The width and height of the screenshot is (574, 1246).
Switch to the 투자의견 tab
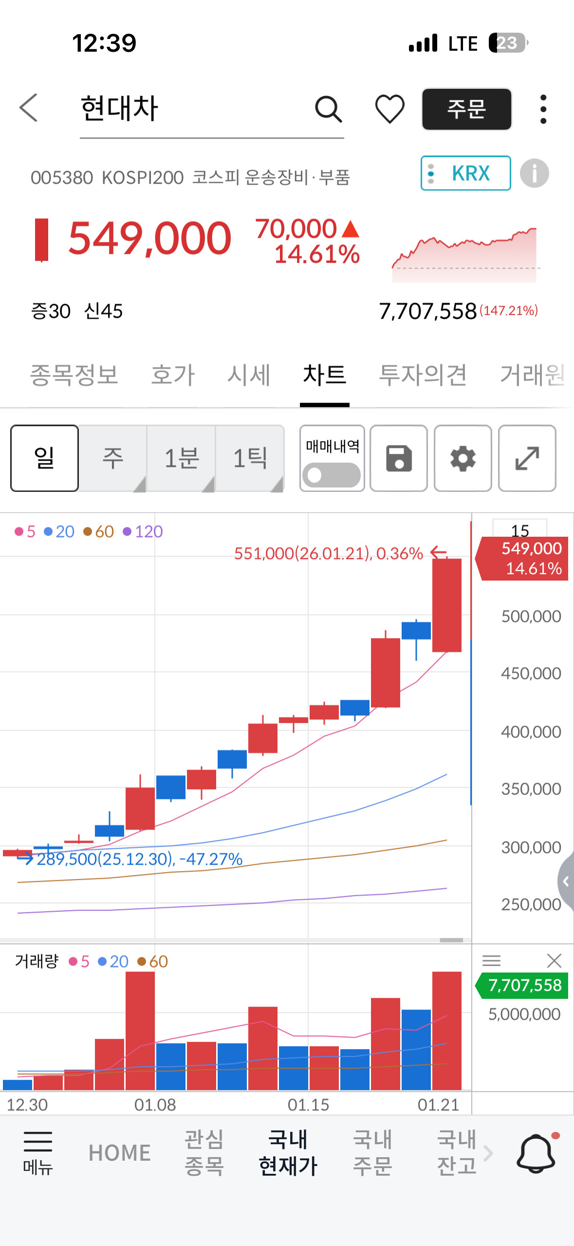pyautogui.click(x=423, y=375)
